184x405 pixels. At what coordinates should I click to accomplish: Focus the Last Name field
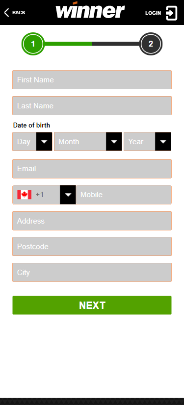(x=92, y=105)
